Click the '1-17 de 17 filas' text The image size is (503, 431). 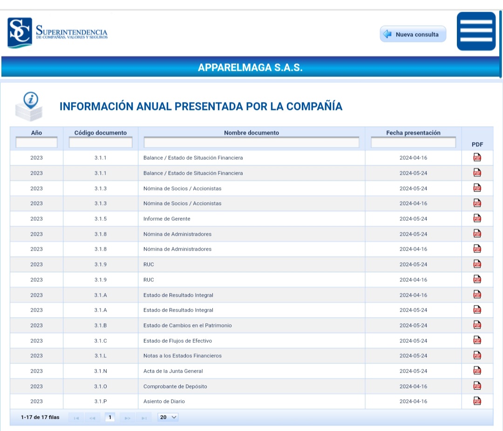[40, 417]
